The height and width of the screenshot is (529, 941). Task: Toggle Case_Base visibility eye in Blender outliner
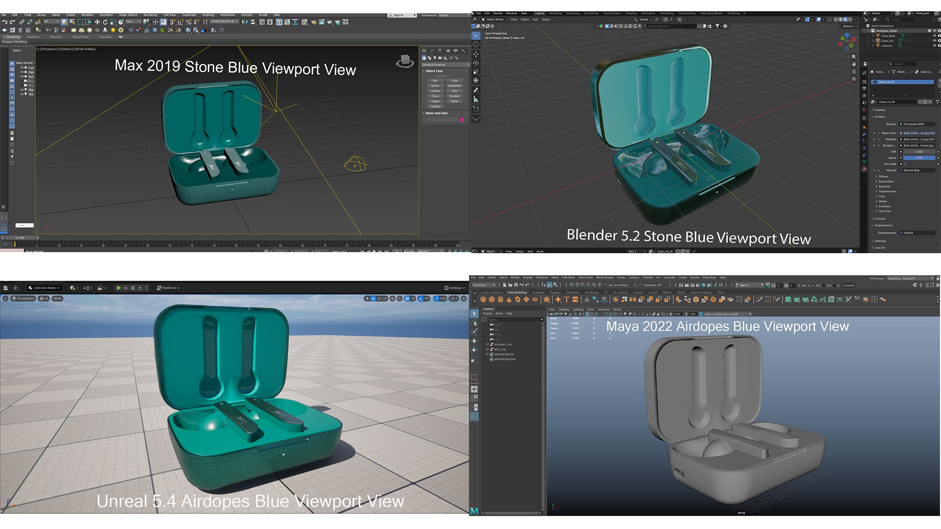pyautogui.click(x=934, y=36)
